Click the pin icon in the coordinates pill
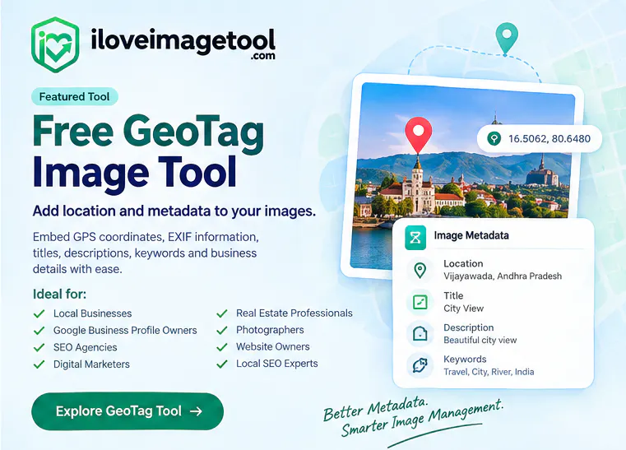Image resolution: width=626 pixels, height=450 pixels. (x=494, y=138)
